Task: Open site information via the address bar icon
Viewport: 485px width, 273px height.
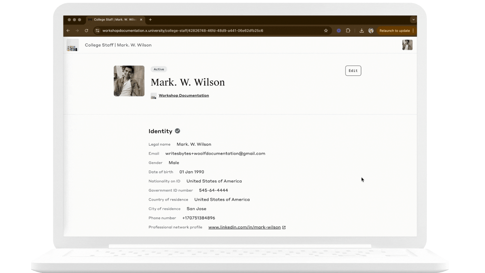Action: click(98, 31)
